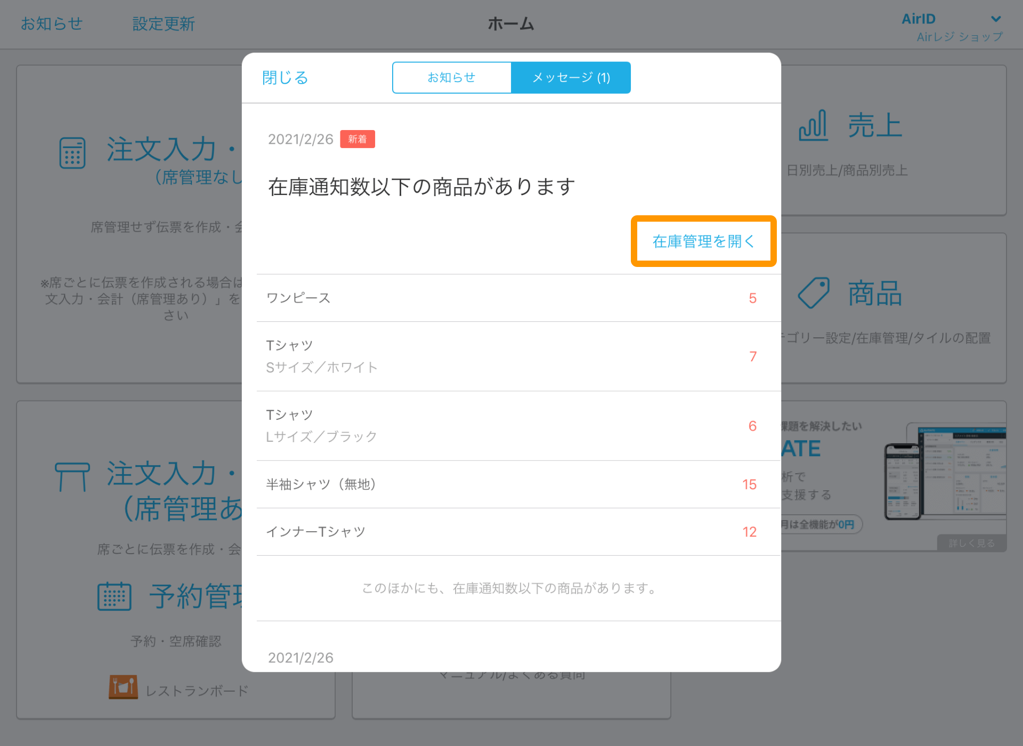Open the 設定更新 menu item
The width and height of the screenshot is (1023, 746).
pyautogui.click(x=164, y=24)
